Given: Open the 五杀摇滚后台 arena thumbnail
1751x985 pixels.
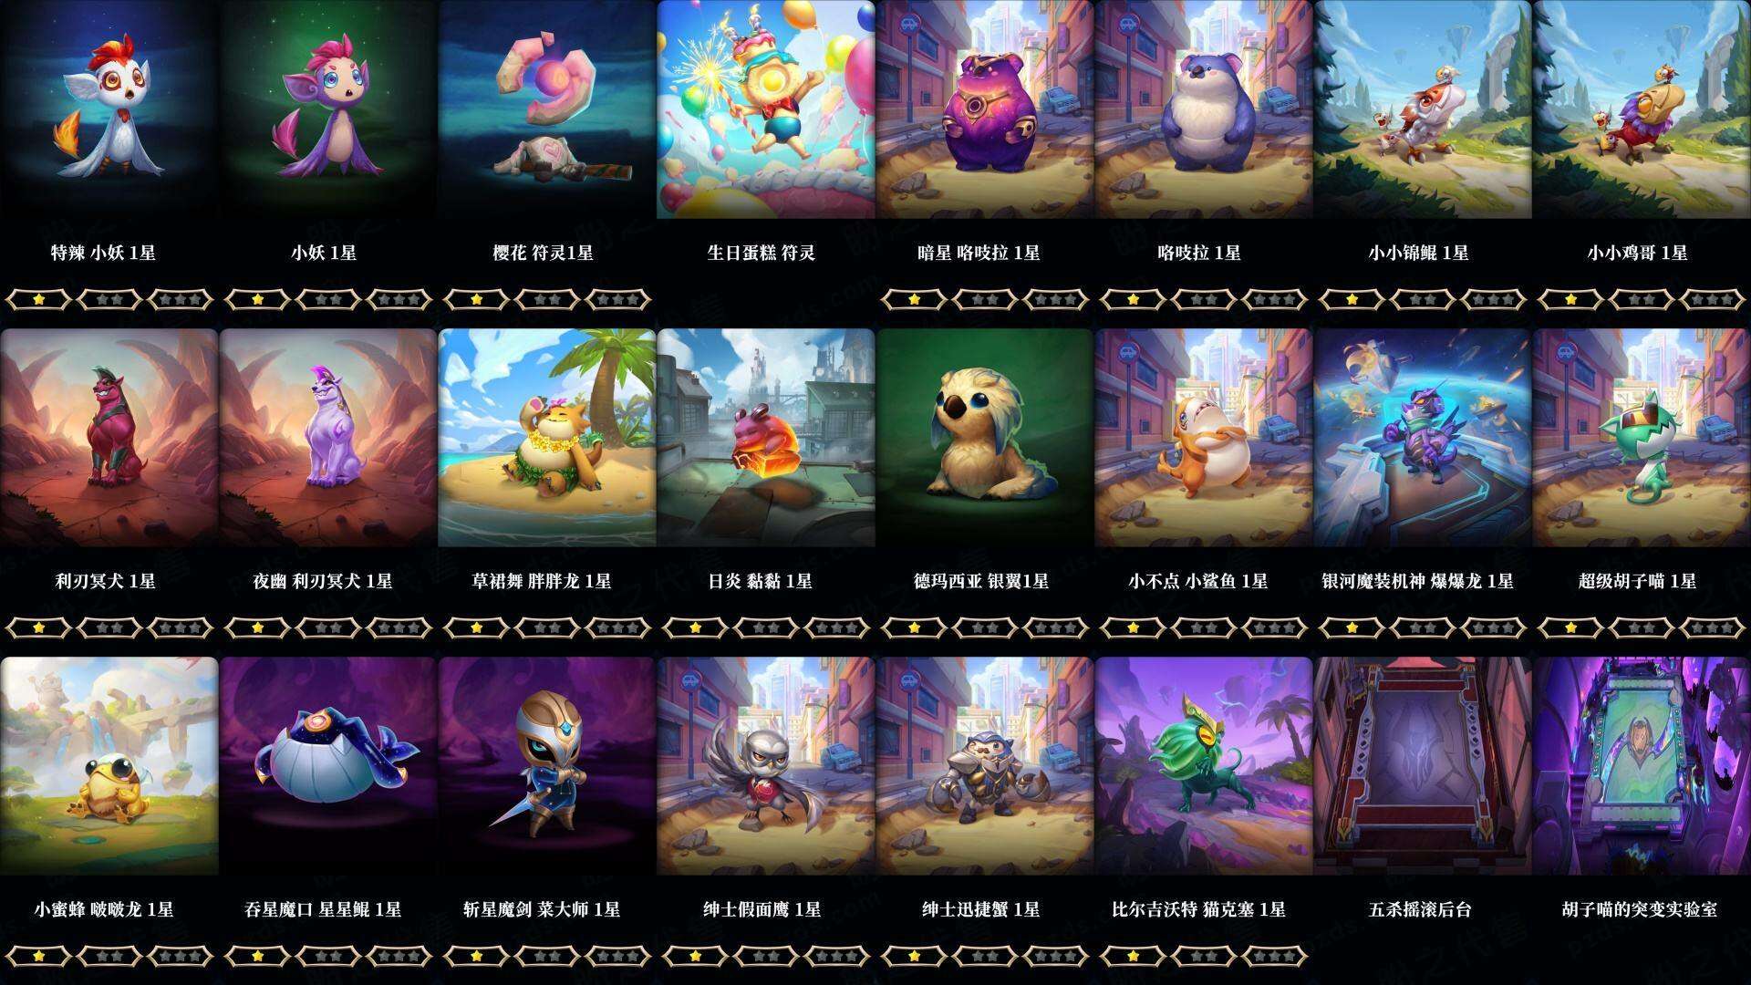Looking at the screenshot, I should 1423,766.
